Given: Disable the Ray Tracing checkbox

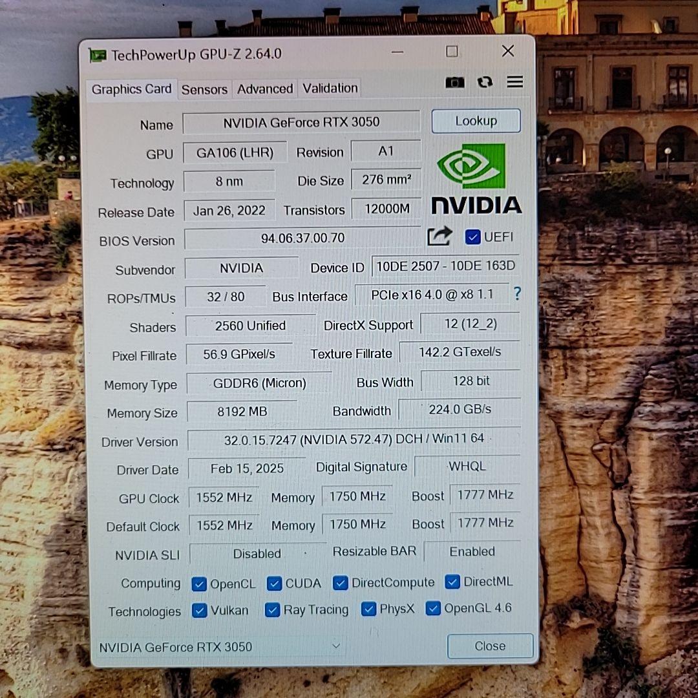Looking at the screenshot, I should (272, 609).
